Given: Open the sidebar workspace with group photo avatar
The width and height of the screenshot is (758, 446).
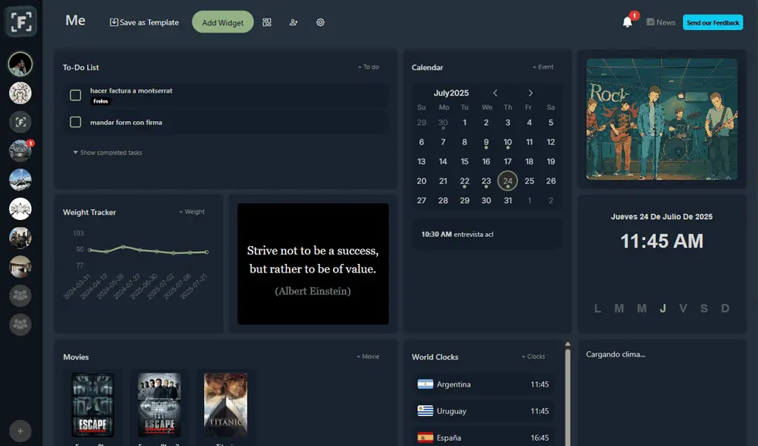Looking at the screenshot, I should click(x=20, y=238).
